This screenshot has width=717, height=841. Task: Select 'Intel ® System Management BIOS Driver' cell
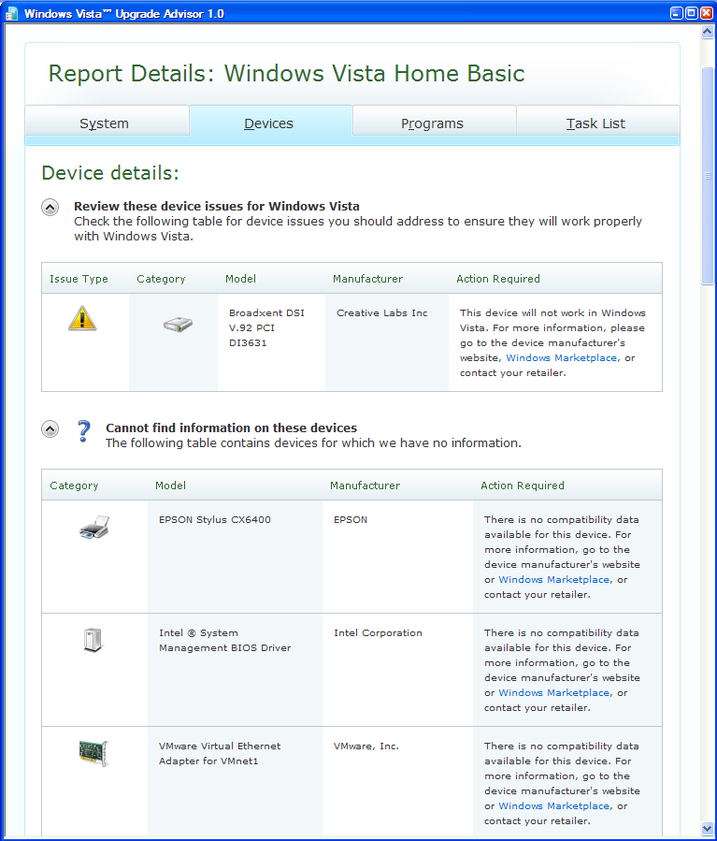coord(224,641)
